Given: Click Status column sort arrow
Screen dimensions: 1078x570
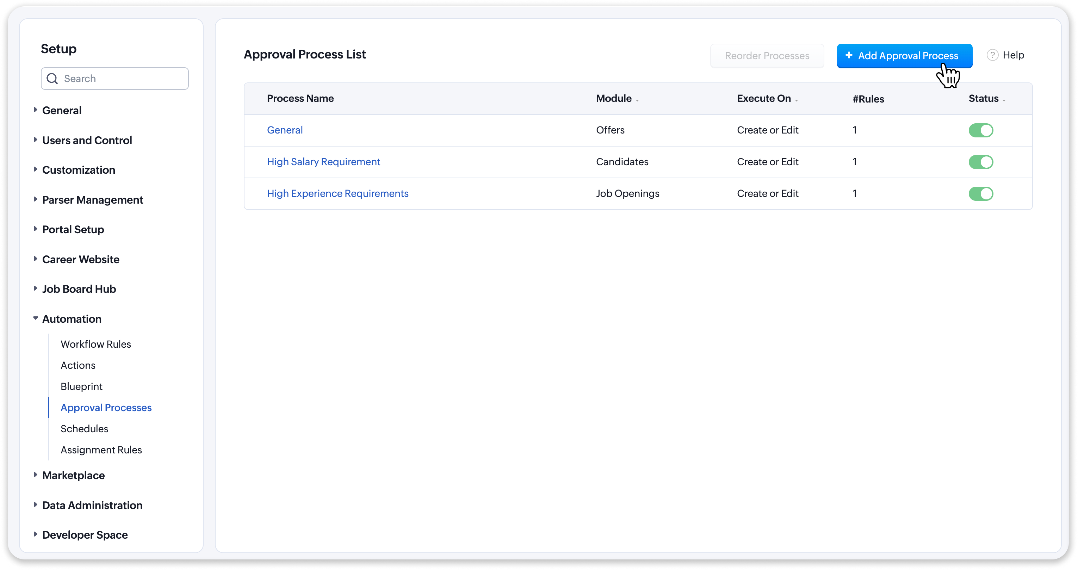Looking at the screenshot, I should click(1004, 100).
